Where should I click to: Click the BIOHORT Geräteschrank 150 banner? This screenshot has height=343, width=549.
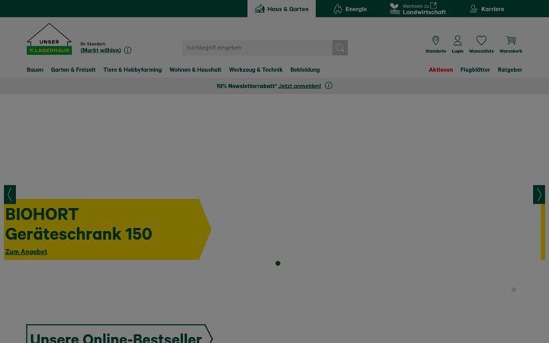pos(108,229)
